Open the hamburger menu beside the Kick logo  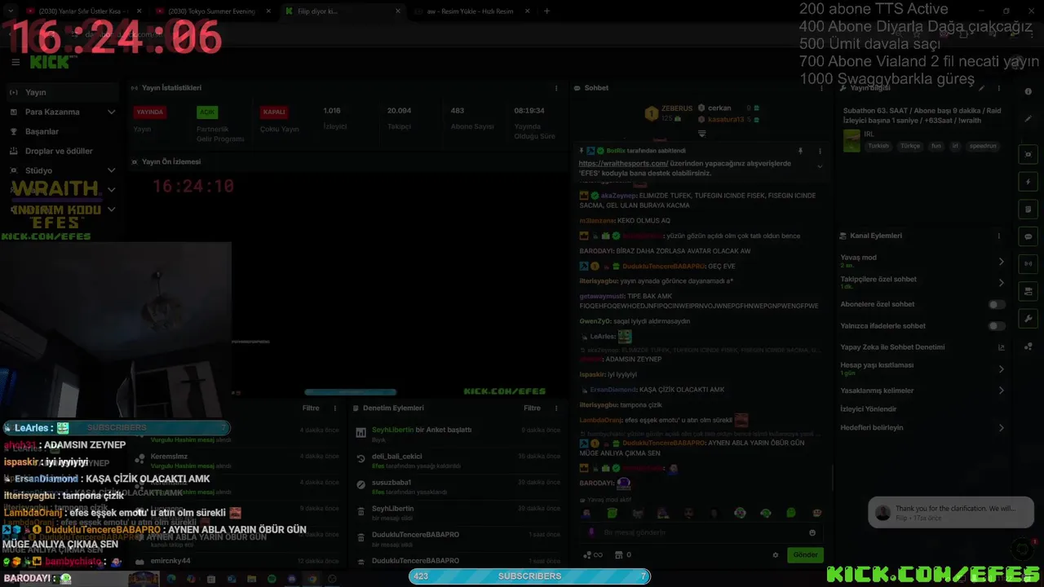[x=15, y=62]
